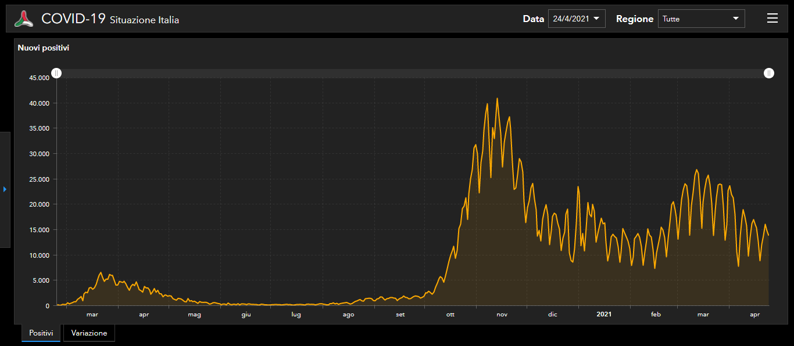Click the 'nov' month label on the axis
This screenshot has width=794, height=346.
click(x=502, y=315)
